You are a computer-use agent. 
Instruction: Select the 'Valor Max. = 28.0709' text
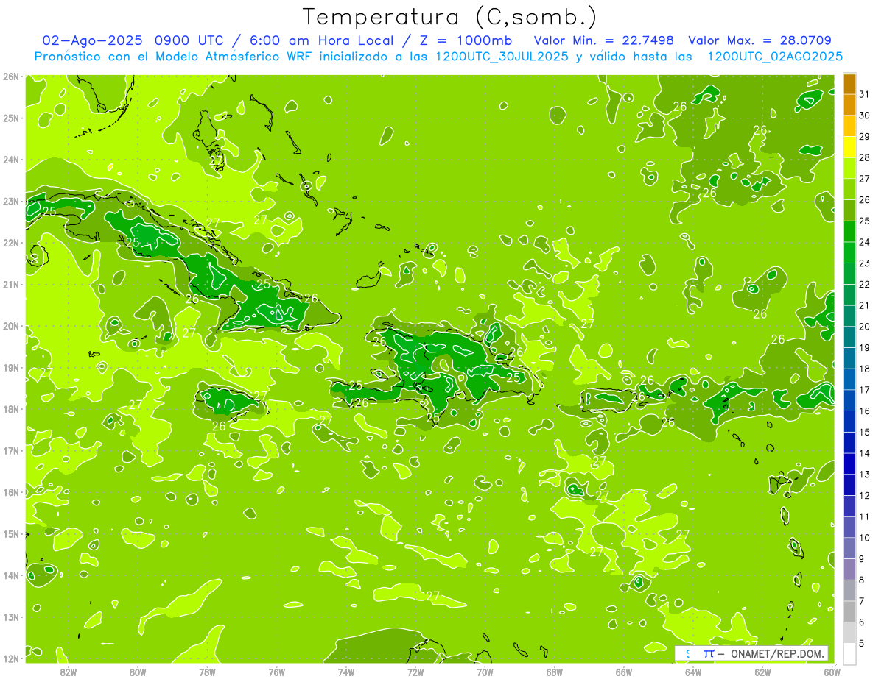click(760, 40)
